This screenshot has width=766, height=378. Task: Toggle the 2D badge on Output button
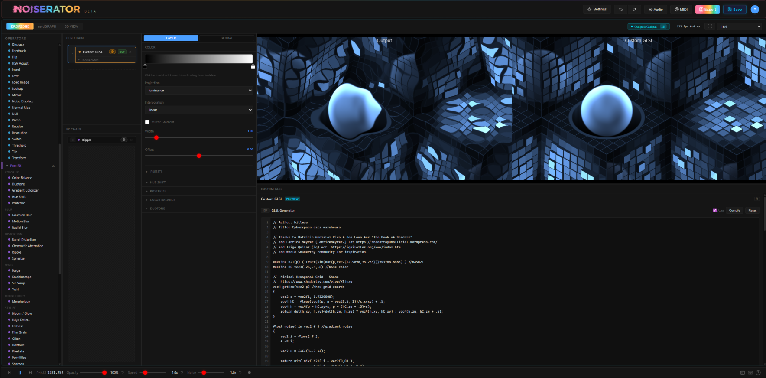pyautogui.click(x=663, y=26)
